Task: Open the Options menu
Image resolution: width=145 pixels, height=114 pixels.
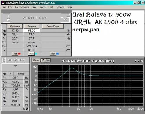Action: coord(60,7)
